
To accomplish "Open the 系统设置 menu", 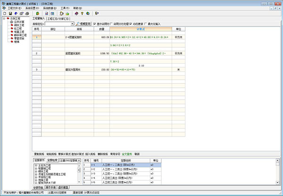I will pos(32,8).
